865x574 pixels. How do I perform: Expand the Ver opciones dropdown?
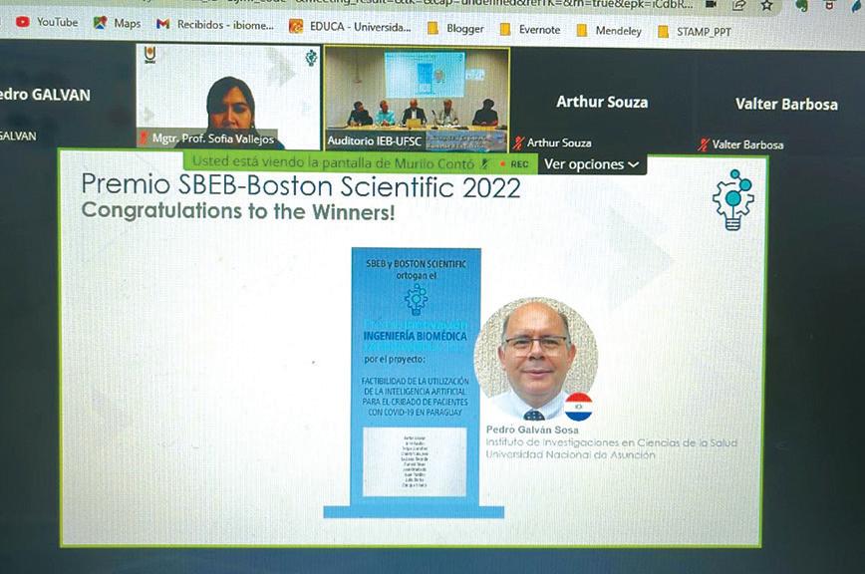click(x=591, y=164)
